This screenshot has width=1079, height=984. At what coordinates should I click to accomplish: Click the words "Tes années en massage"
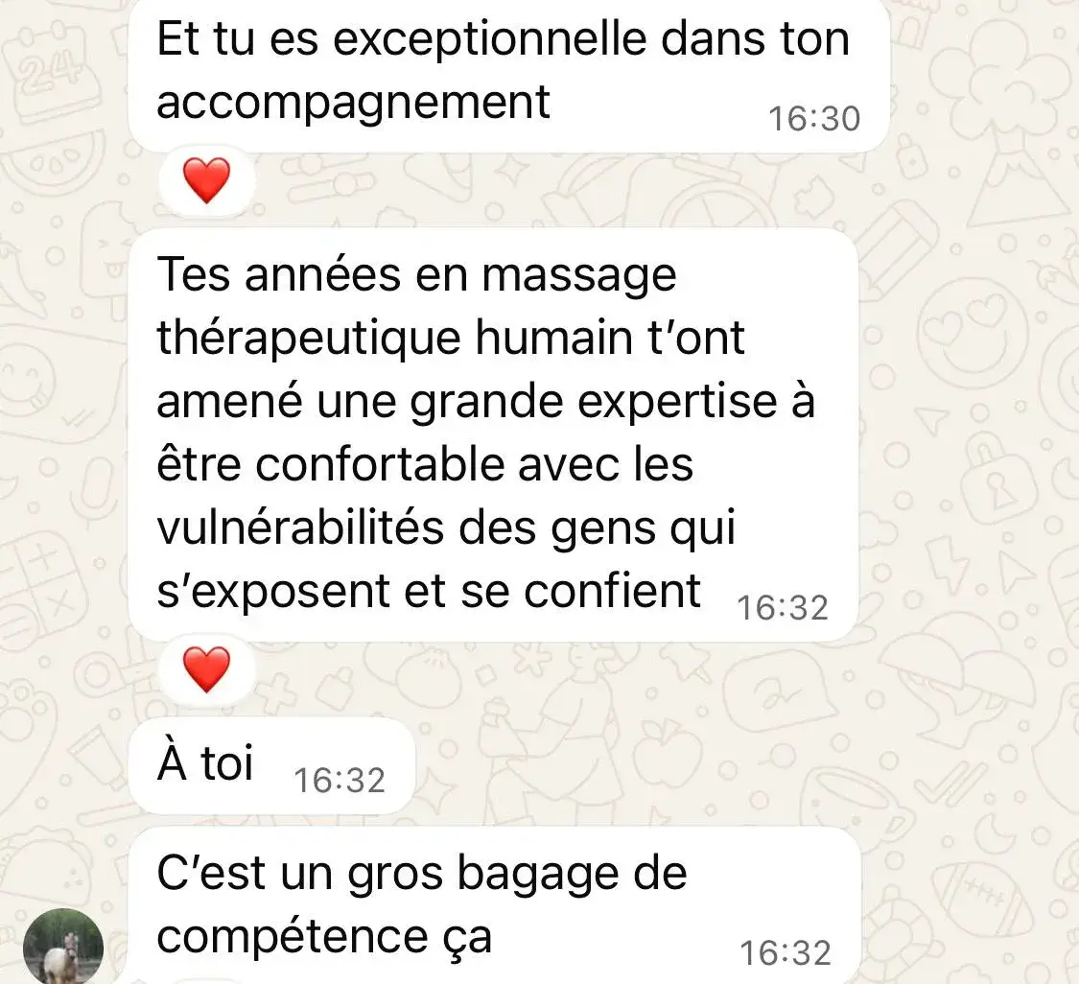tap(416, 275)
